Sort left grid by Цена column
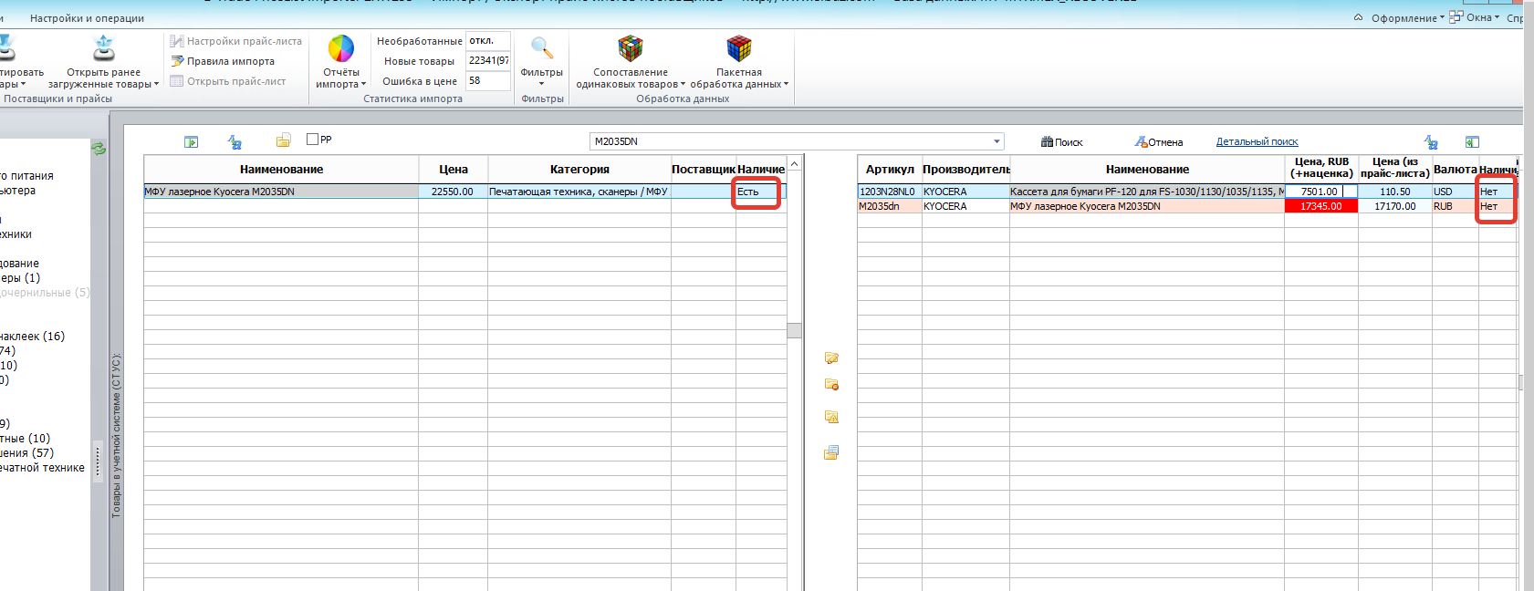 [454, 170]
